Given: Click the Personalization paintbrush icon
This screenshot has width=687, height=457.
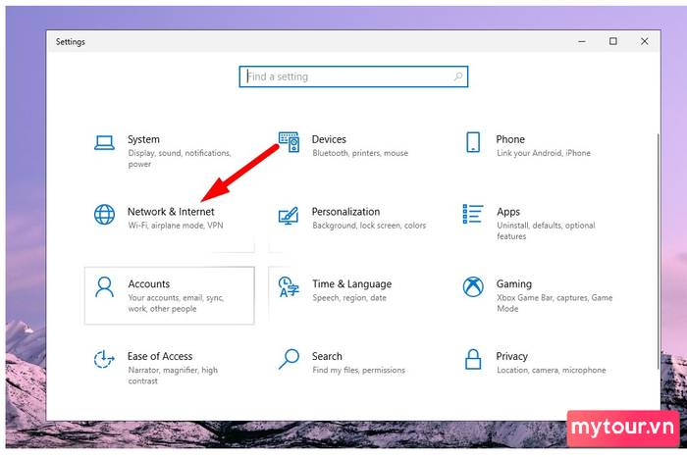Looking at the screenshot, I should 289,216.
